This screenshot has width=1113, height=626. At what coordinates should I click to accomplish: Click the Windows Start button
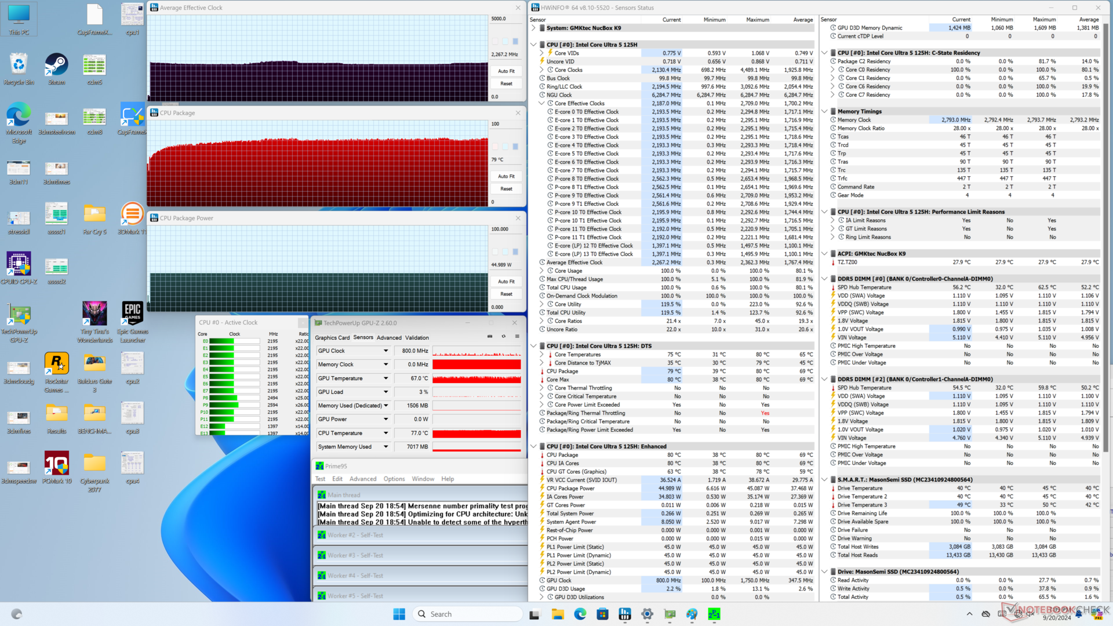coord(399,614)
